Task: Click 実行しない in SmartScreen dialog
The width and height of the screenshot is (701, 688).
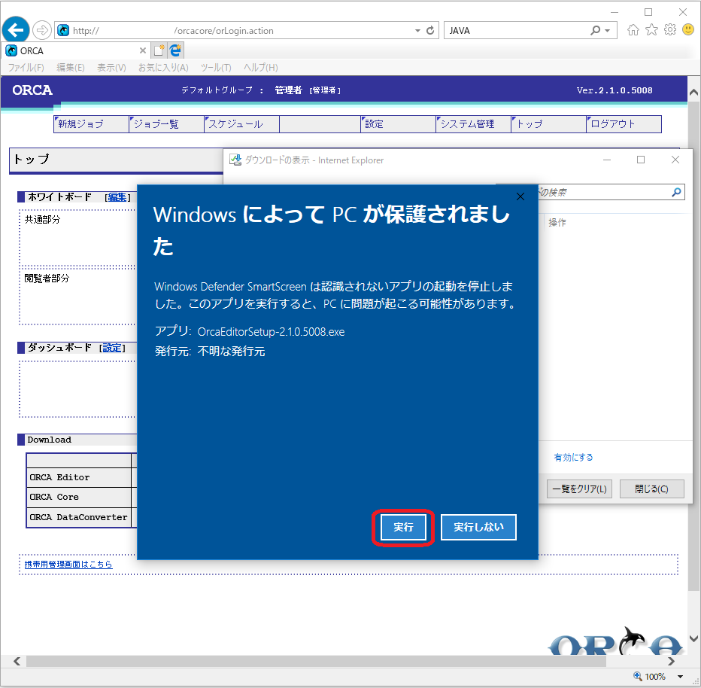Action: coord(478,527)
